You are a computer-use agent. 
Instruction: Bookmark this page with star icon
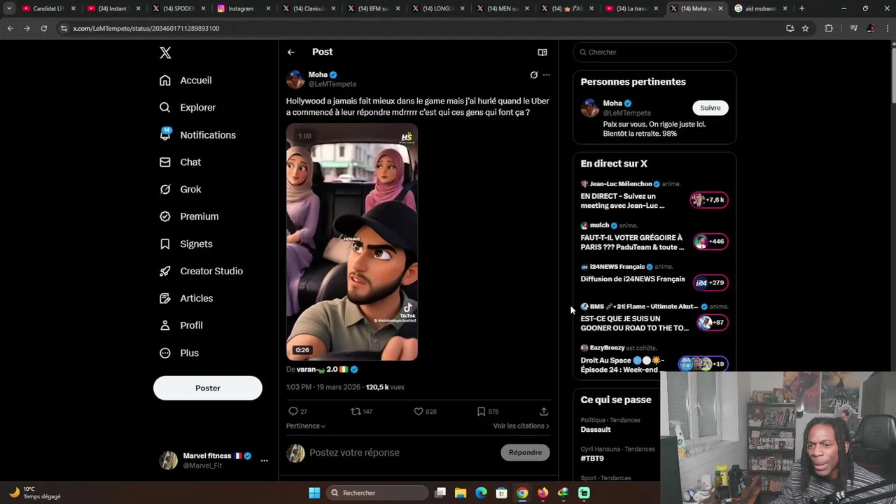tap(805, 28)
